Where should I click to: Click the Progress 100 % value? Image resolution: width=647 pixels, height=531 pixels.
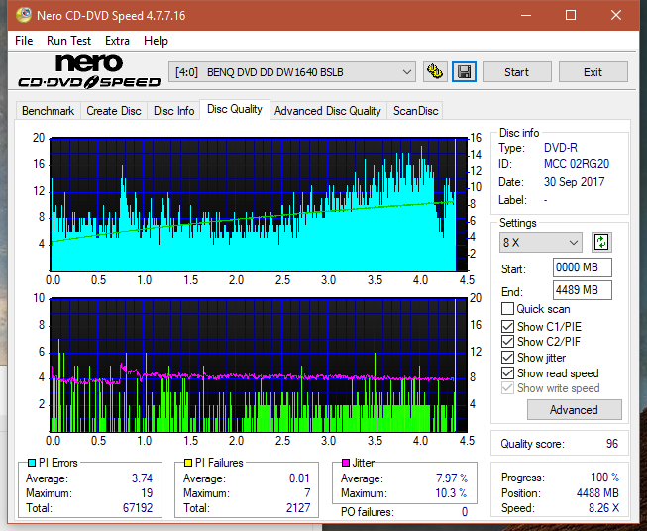tap(604, 478)
